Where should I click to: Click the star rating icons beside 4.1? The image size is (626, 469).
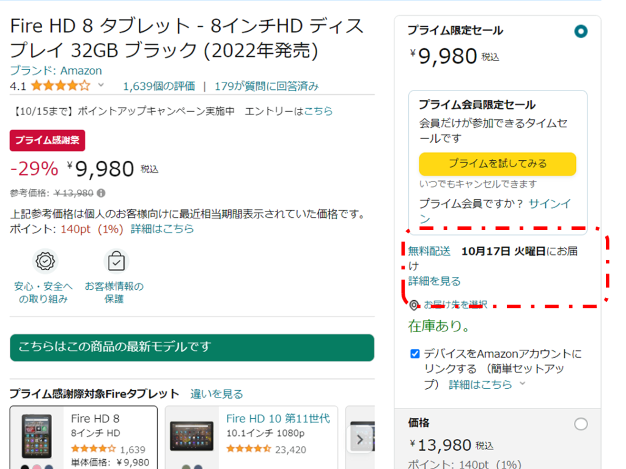click(61, 86)
